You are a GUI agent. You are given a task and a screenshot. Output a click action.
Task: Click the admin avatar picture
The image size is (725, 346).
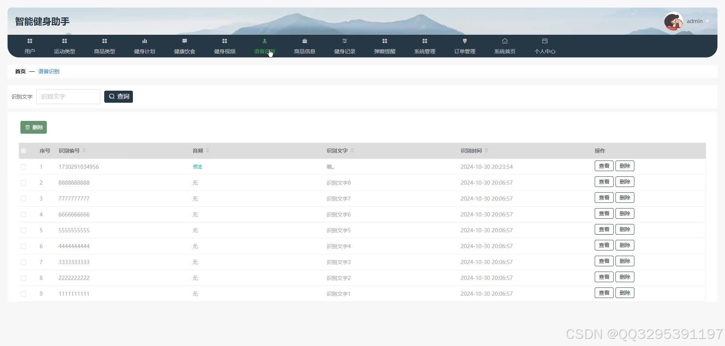pyautogui.click(x=674, y=21)
